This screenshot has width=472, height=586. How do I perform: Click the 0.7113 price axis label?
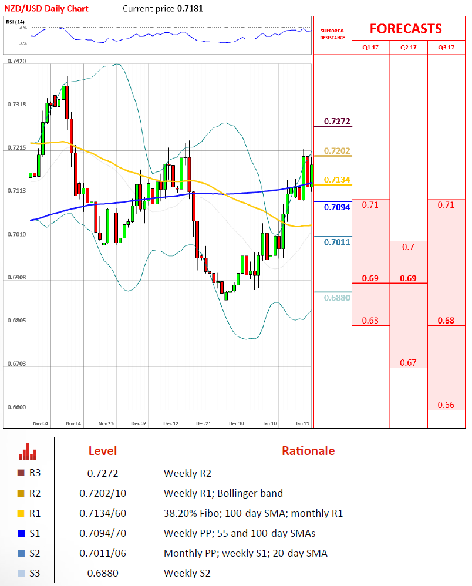17,191
